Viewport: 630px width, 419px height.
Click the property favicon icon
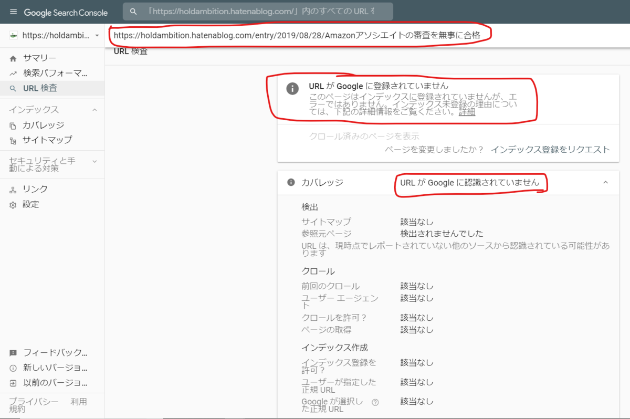14,36
